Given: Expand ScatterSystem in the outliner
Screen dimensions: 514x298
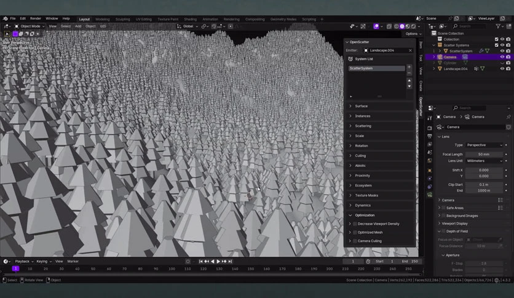Looking at the screenshot, I should (440, 51).
